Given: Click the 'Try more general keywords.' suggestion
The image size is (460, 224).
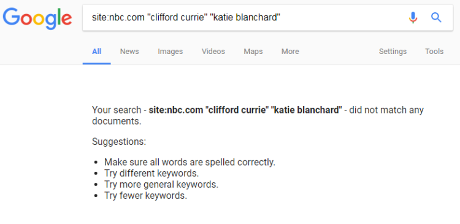Looking at the screenshot, I should point(161,184).
